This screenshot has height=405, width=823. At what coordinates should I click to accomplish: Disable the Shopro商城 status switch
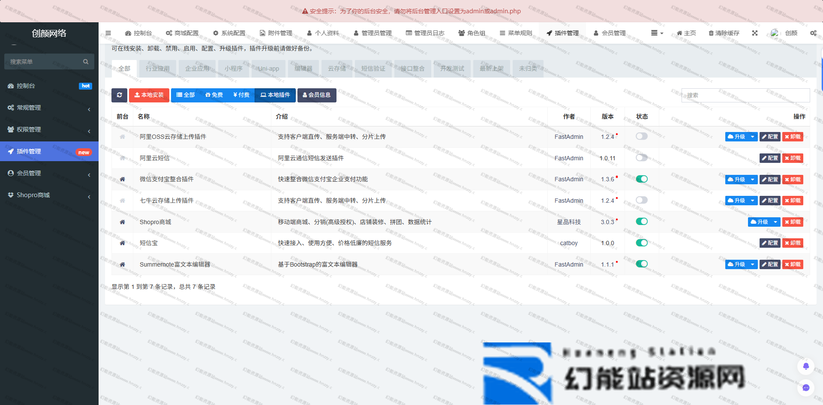pos(642,222)
